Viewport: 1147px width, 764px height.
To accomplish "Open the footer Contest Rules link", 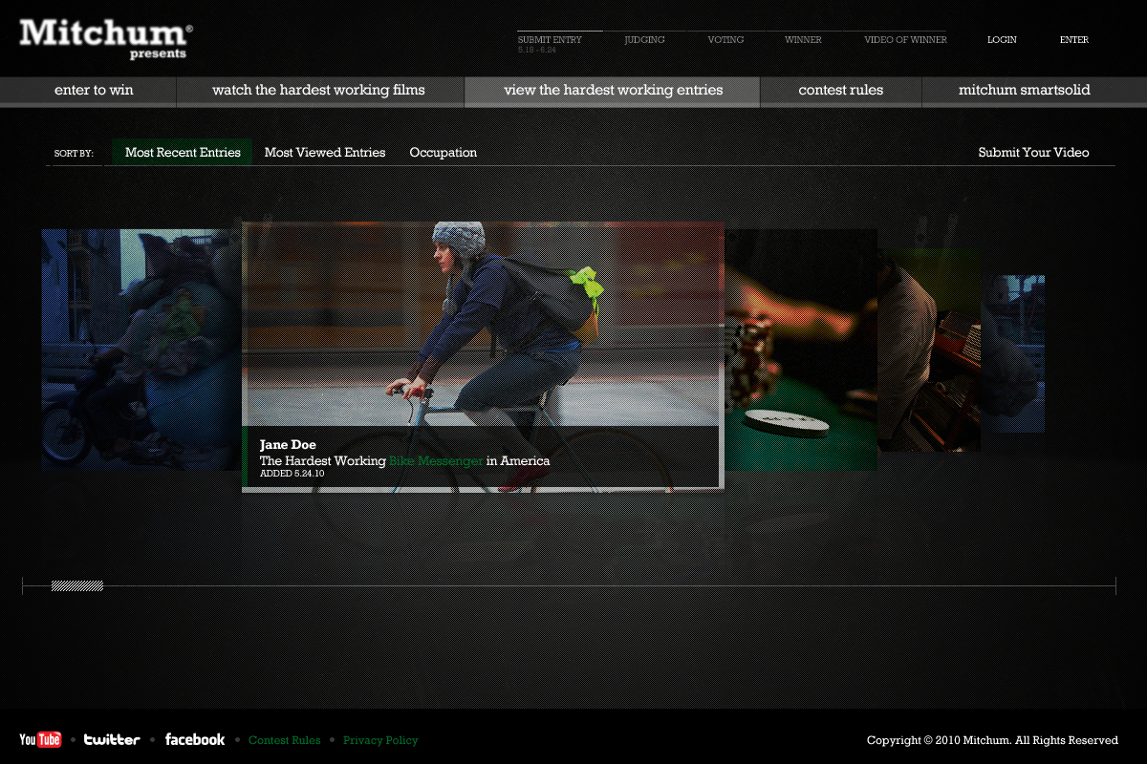I will point(285,740).
